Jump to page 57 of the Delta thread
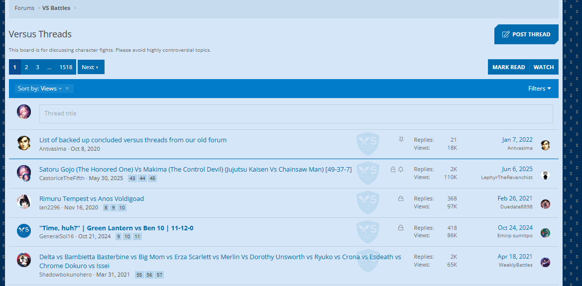This screenshot has height=286, width=582. tap(159, 275)
